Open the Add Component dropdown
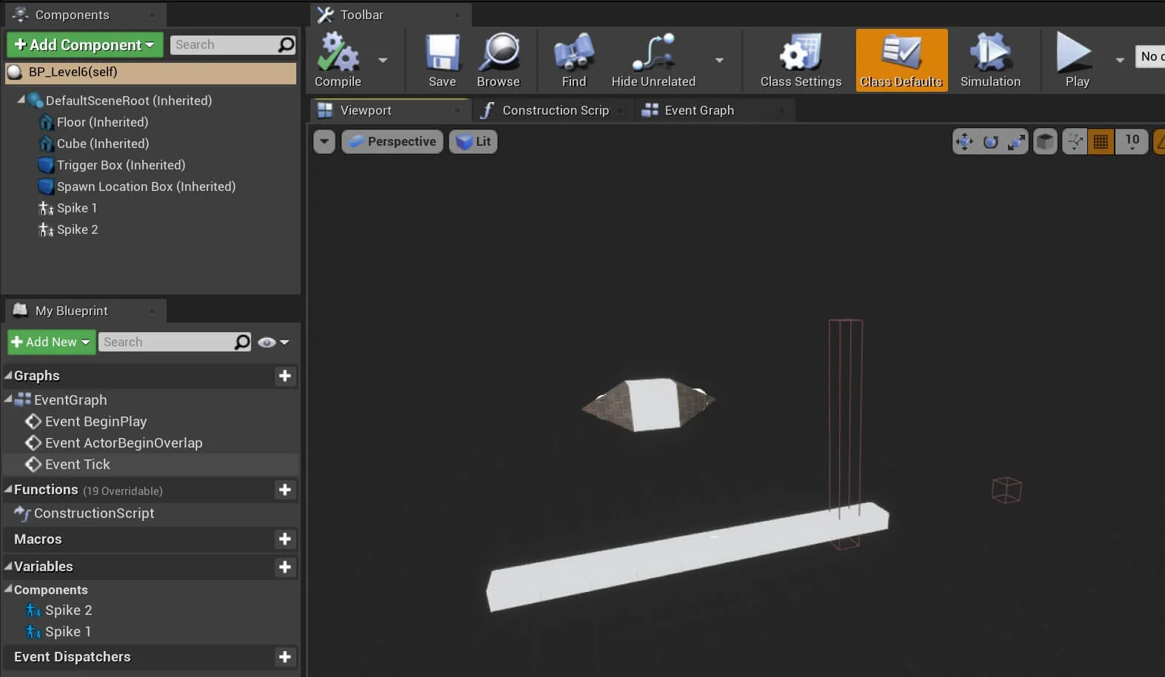This screenshot has height=677, width=1165. click(84, 45)
